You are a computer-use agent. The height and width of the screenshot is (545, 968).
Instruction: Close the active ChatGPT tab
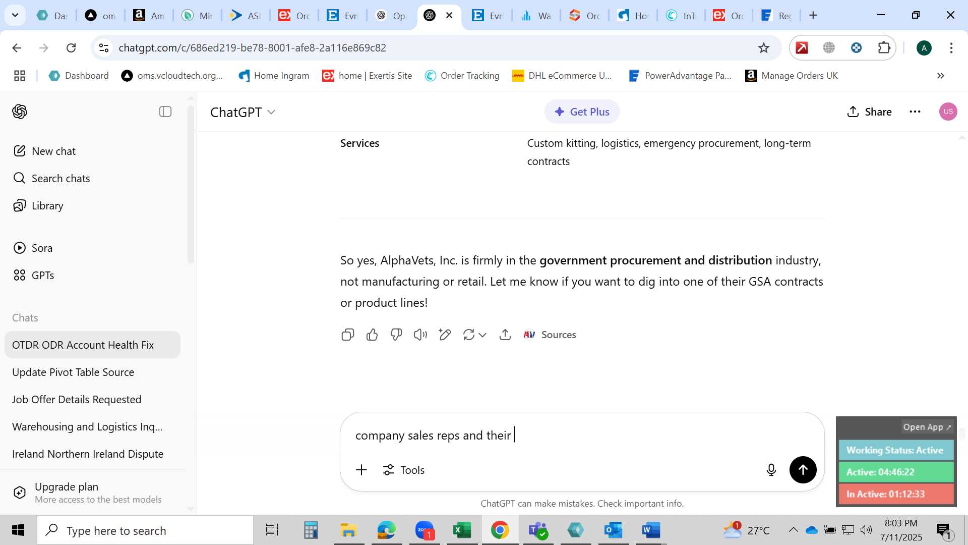449,15
